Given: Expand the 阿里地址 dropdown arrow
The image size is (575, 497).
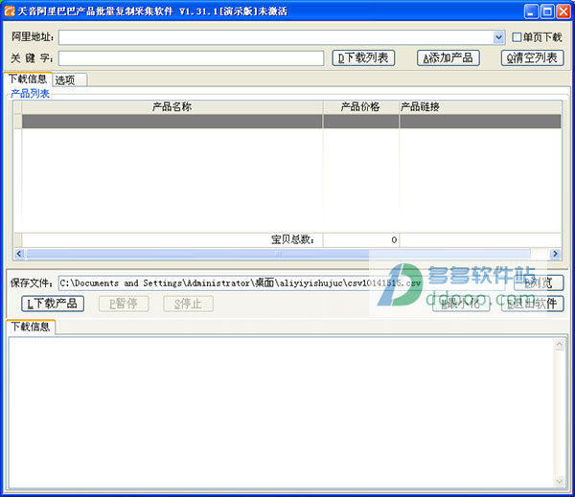Looking at the screenshot, I should coord(498,37).
